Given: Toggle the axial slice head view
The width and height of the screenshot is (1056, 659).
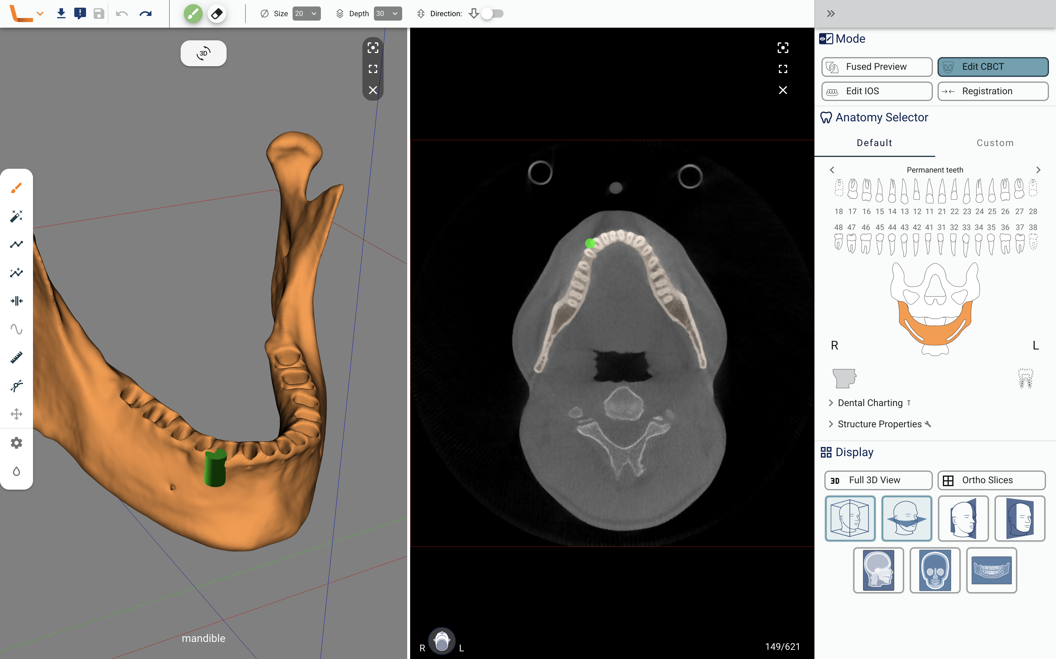Looking at the screenshot, I should (x=906, y=518).
